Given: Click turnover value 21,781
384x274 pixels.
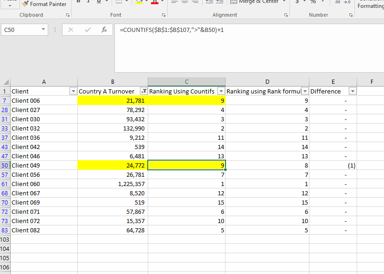Looking at the screenshot, I should tap(113, 101).
